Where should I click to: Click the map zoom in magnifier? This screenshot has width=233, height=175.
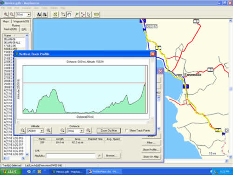point(6,14)
